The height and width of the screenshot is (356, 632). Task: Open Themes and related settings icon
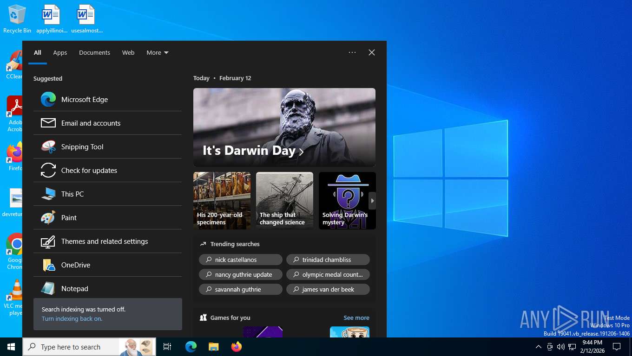point(48,241)
